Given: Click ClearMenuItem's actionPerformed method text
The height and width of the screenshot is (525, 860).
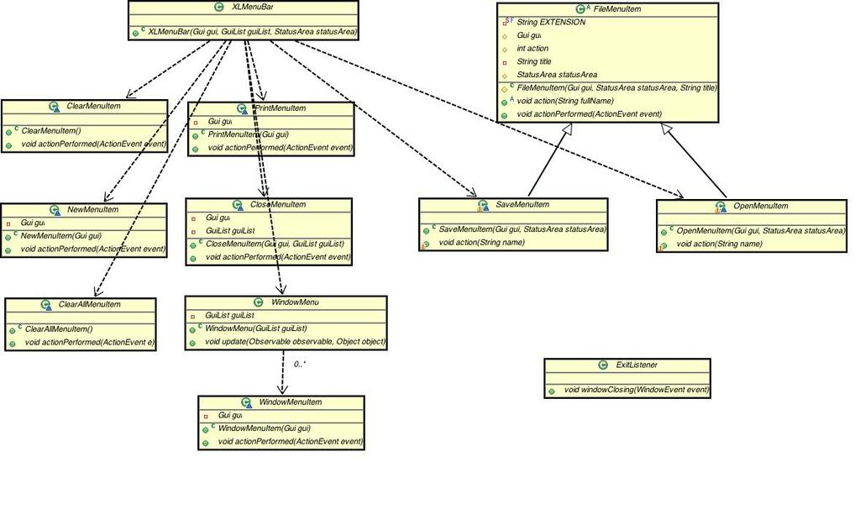Looking at the screenshot, I should (93, 144).
